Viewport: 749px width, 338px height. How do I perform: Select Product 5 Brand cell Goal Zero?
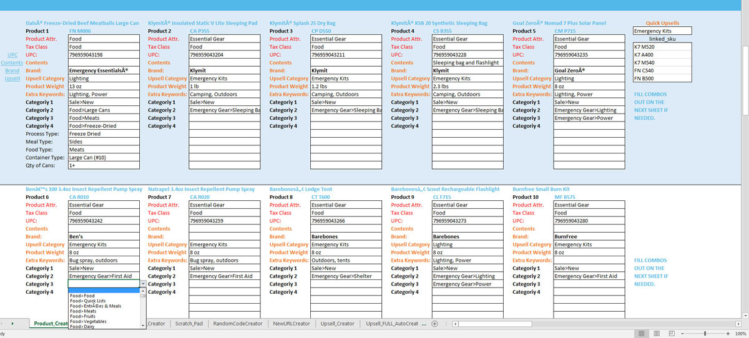click(589, 71)
